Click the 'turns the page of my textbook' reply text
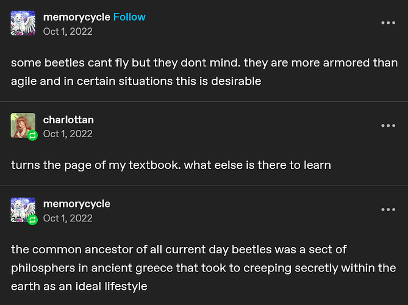408x305 pixels. [x=171, y=165]
